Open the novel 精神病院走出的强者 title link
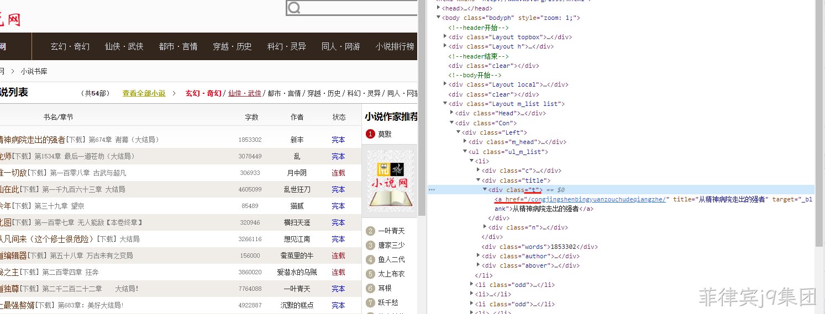This screenshot has height=314, width=825. click(x=33, y=140)
